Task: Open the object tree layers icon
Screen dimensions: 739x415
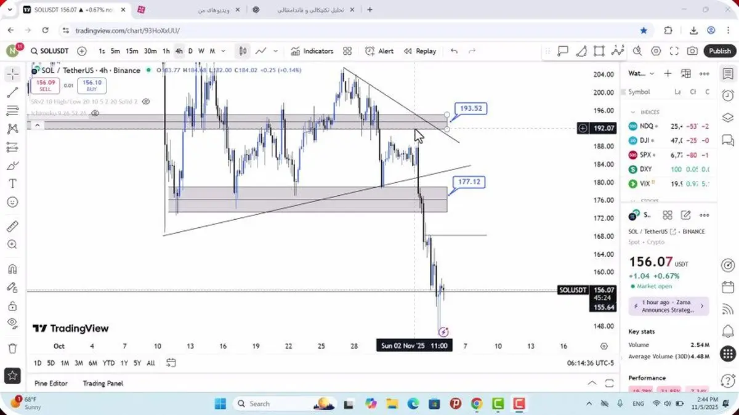Action: (x=728, y=118)
